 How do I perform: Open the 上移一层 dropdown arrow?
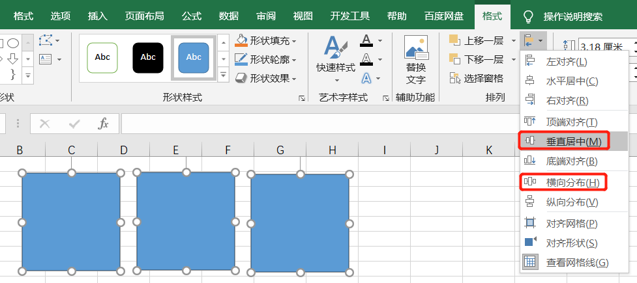(x=514, y=41)
